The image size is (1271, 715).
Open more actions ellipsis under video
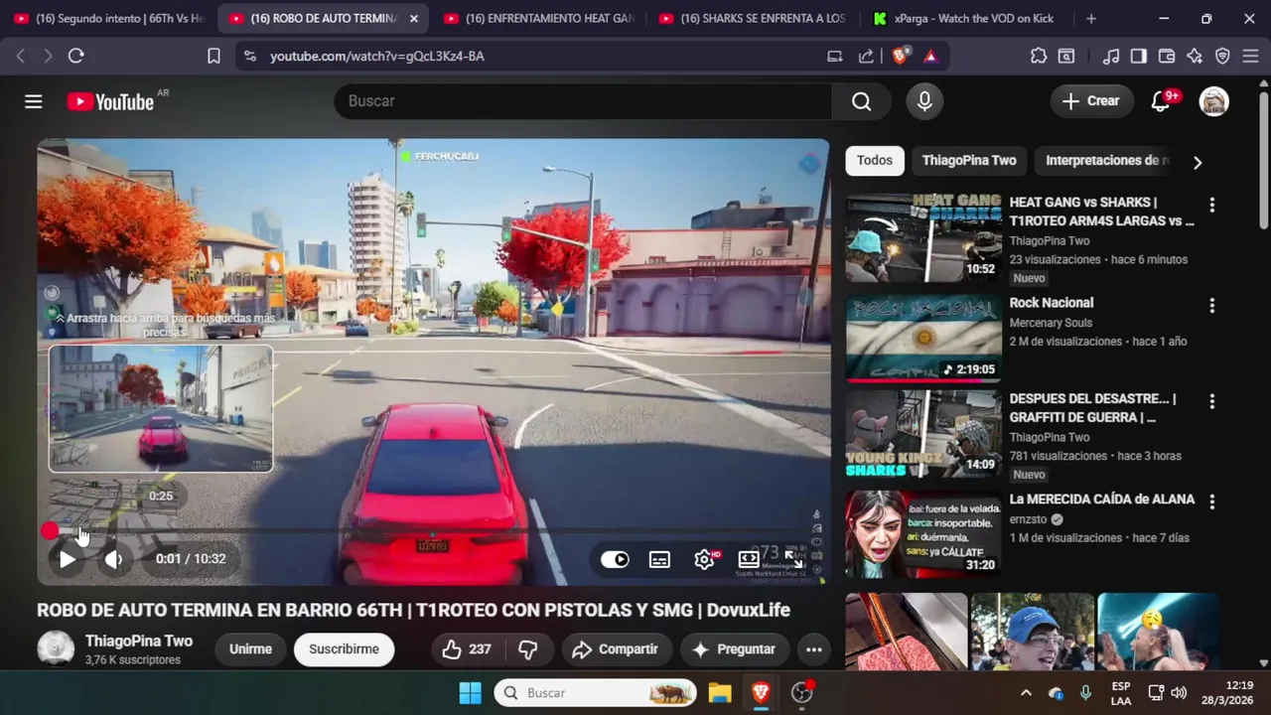tap(813, 649)
